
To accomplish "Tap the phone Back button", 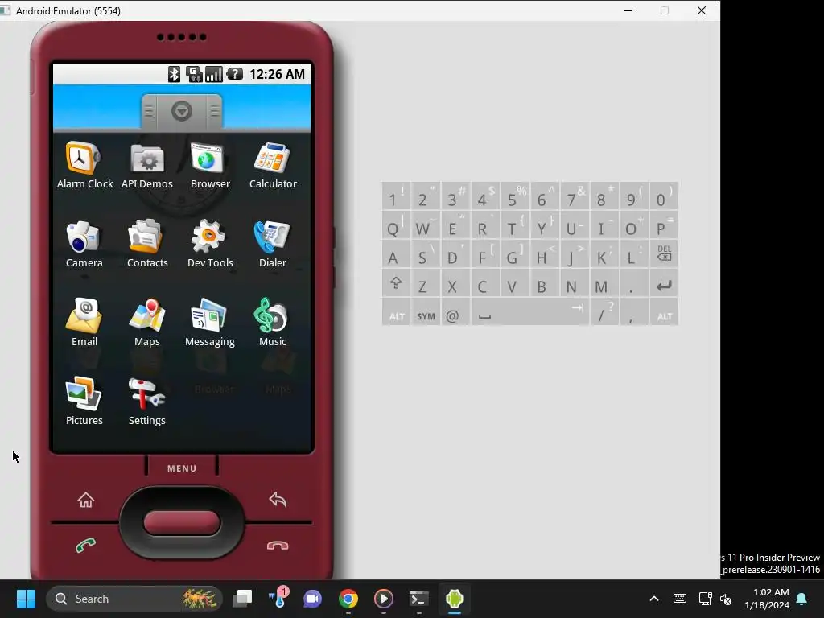I will tap(278, 499).
